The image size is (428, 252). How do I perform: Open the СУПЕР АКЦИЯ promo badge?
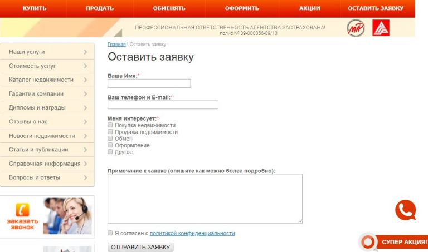click(394, 242)
